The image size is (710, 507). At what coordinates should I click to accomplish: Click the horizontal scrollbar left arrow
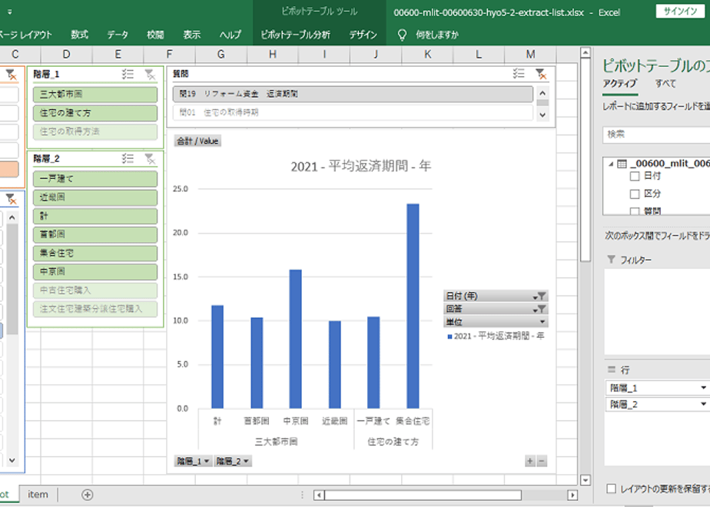319,495
